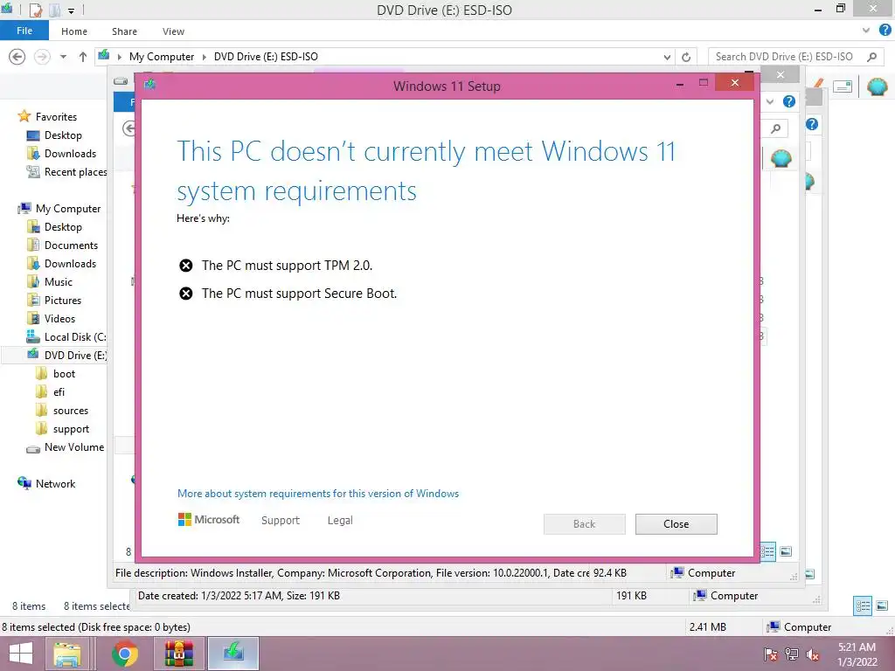The height and width of the screenshot is (671, 895).
Task: Open Downloads under Favorites
Action: [70, 154]
